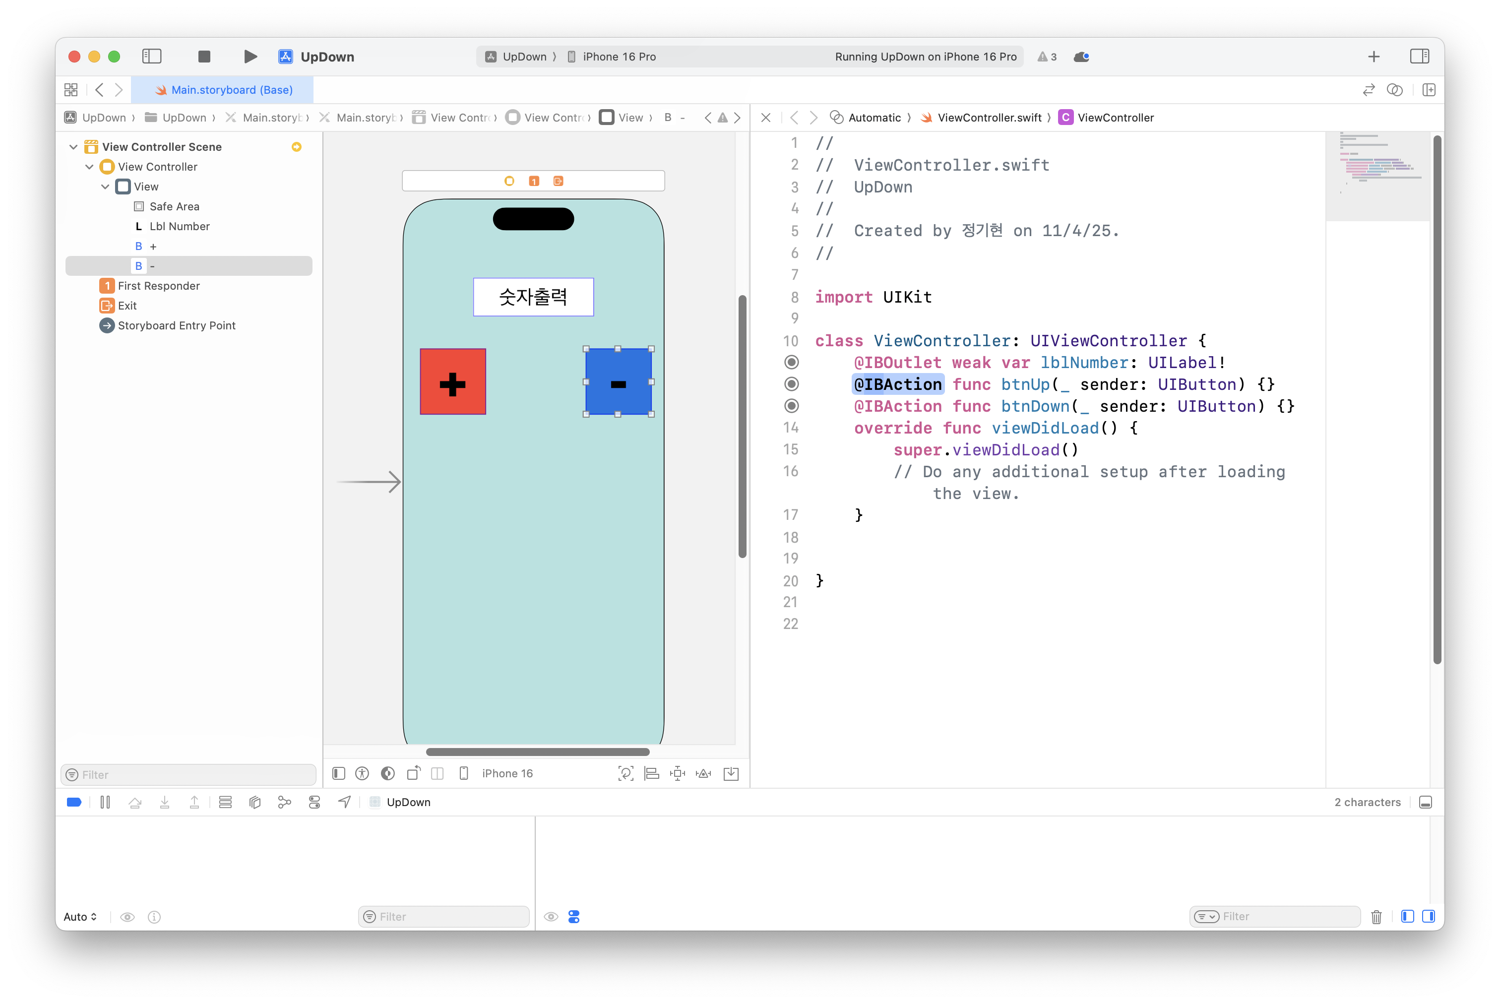Open the Debug View Hierarchy tool
The image size is (1500, 1004).
(x=255, y=802)
